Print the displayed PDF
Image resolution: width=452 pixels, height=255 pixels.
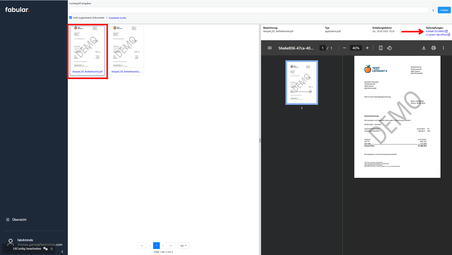tap(433, 47)
